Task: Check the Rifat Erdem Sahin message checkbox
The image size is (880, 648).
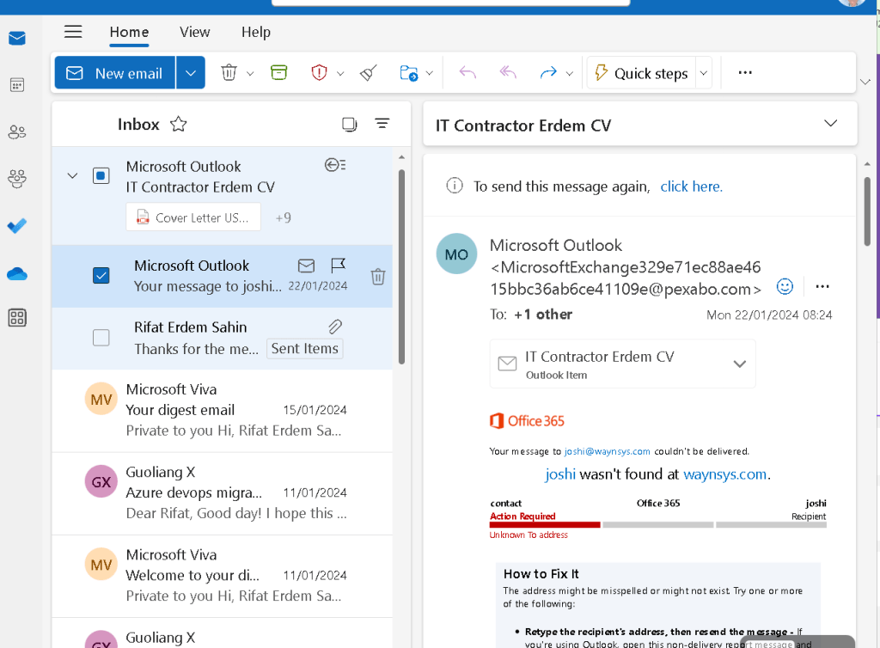Action: pyautogui.click(x=101, y=338)
